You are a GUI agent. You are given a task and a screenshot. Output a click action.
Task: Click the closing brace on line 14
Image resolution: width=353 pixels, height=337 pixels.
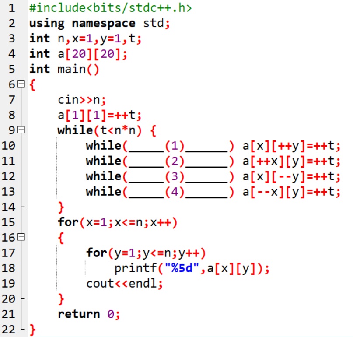click(61, 207)
